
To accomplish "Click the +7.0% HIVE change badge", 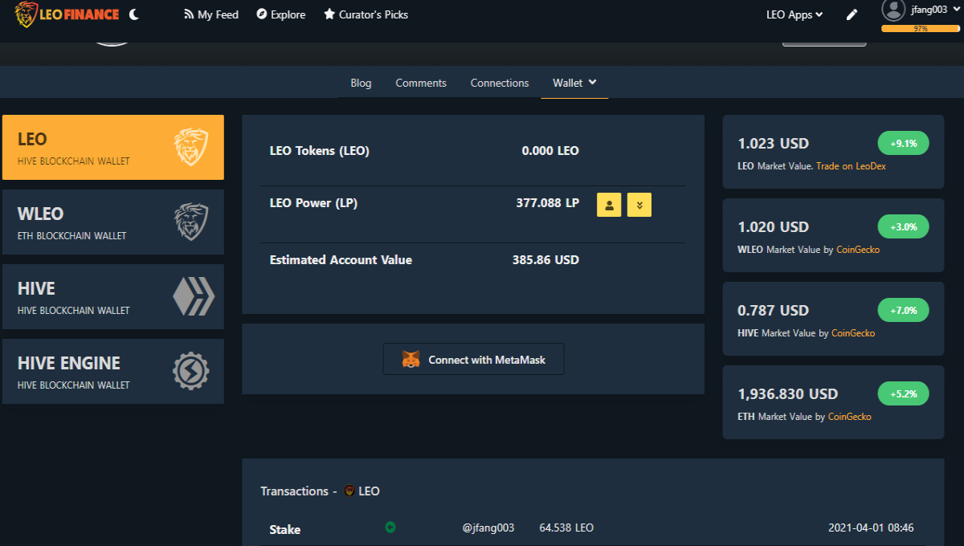I will tap(903, 310).
